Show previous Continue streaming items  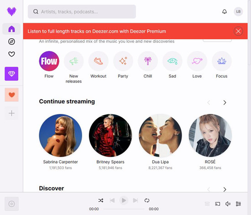point(209,102)
